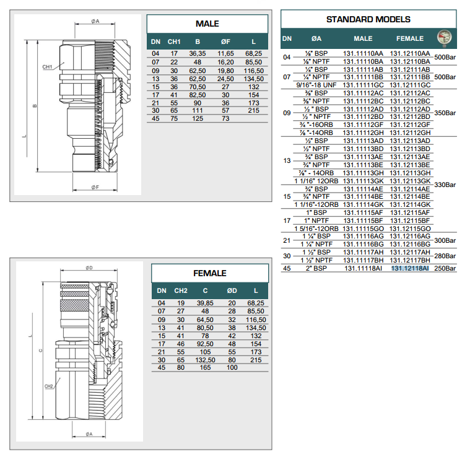Click male part number 131.11110AA
Viewport: 462px width, 462px height.
pos(364,54)
